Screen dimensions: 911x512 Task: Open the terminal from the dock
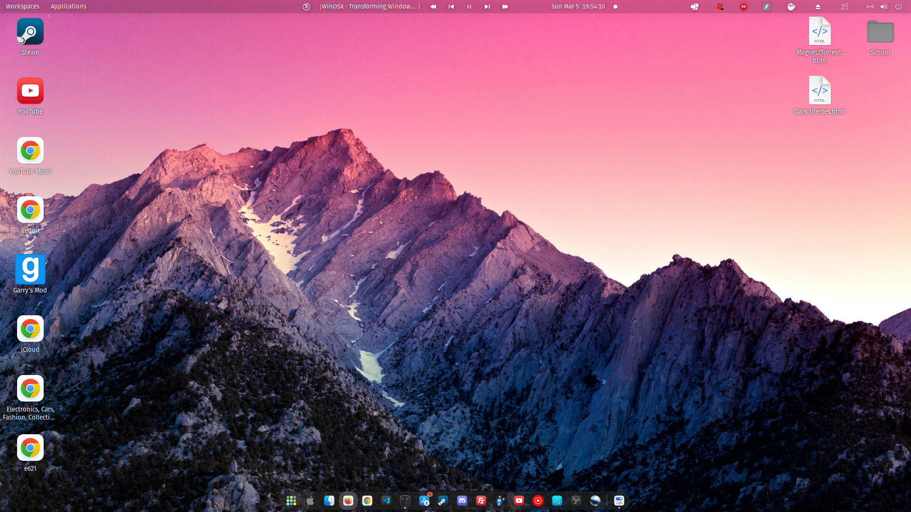tap(405, 501)
